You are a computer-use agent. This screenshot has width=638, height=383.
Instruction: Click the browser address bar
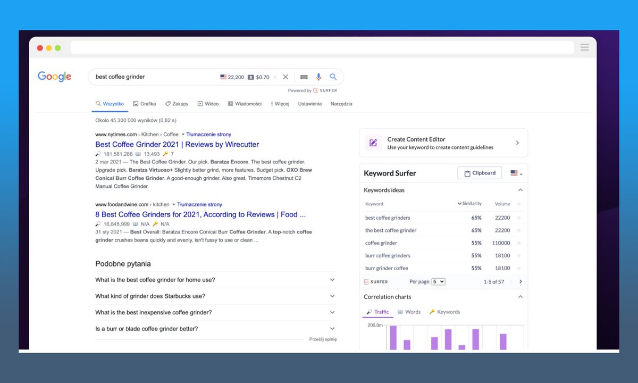[322, 48]
